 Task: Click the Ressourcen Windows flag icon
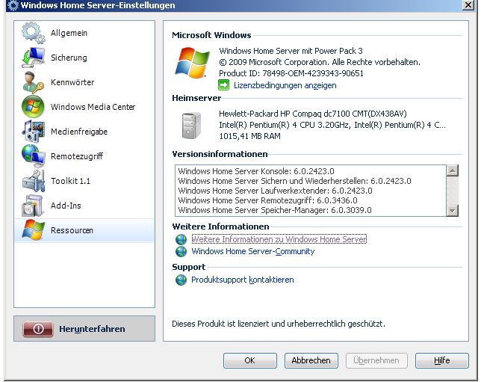(33, 230)
